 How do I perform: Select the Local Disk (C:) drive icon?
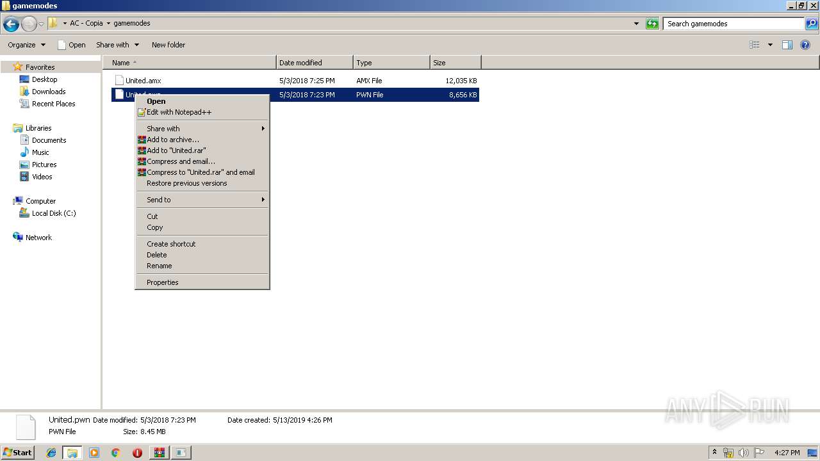pyautogui.click(x=24, y=213)
